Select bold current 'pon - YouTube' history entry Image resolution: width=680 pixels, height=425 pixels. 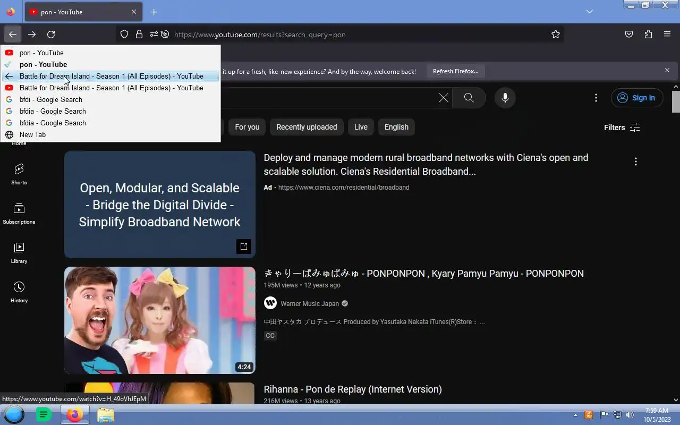click(110, 64)
